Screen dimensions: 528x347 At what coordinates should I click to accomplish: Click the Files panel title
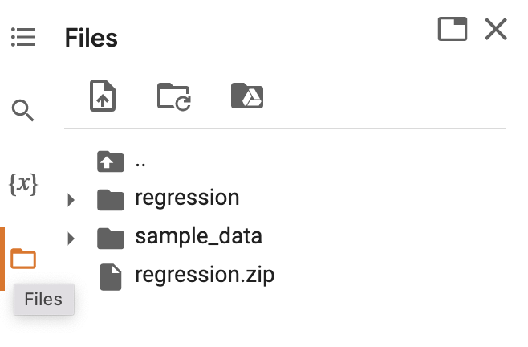(91, 38)
